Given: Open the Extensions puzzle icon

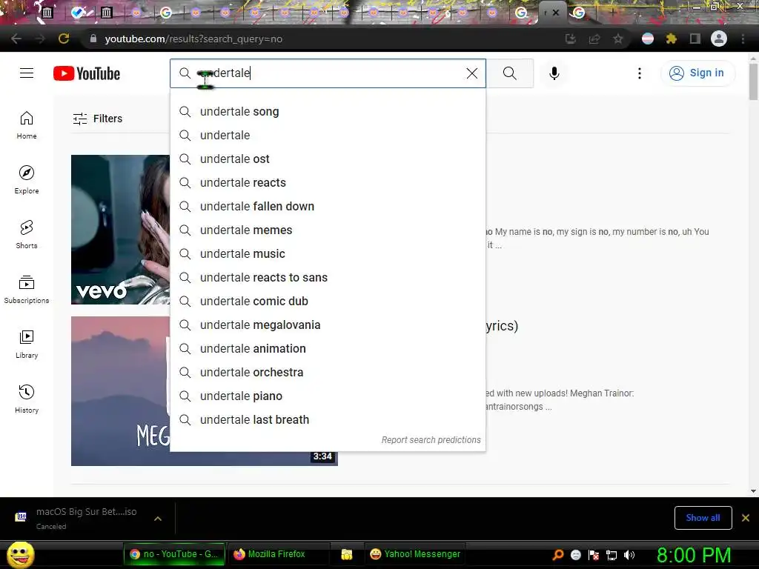Looking at the screenshot, I should [671, 39].
